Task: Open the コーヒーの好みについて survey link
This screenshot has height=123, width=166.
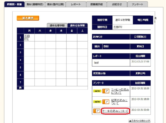Action: (120, 91)
